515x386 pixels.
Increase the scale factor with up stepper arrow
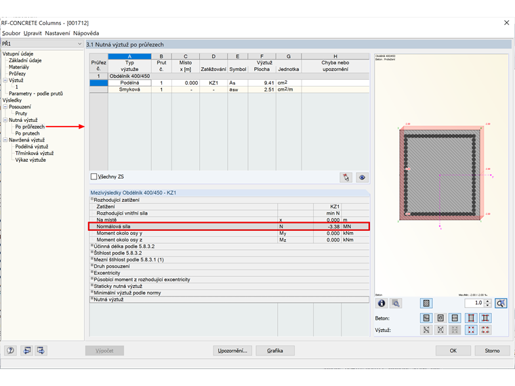(488, 301)
